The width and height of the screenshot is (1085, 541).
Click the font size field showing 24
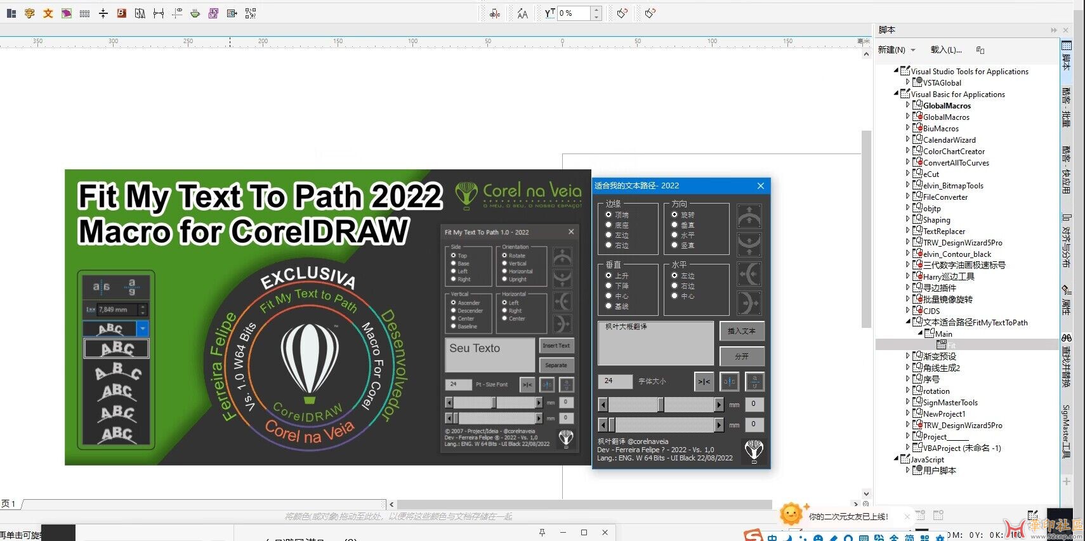tap(615, 381)
